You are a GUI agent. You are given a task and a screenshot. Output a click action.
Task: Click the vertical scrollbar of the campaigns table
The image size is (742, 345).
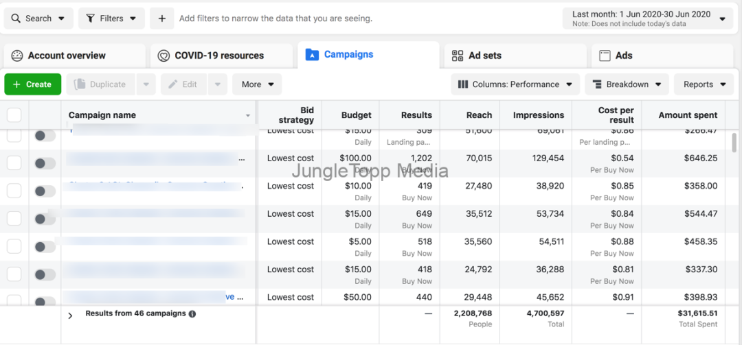click(734, 143)
